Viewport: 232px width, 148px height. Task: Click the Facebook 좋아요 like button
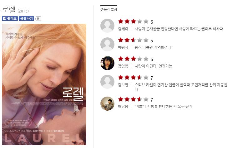[x=10, y=19]
